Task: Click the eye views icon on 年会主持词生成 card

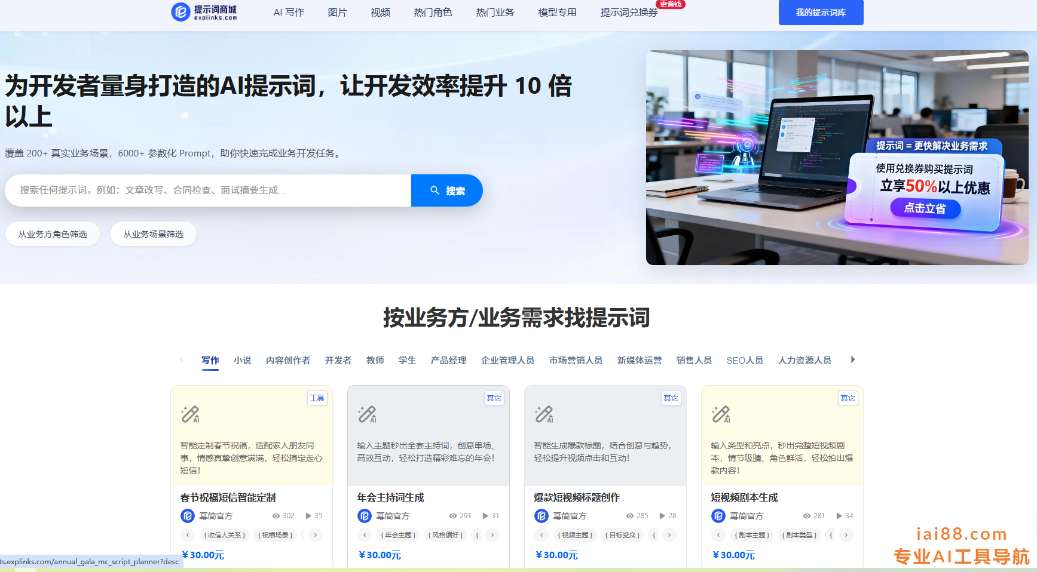Action: point(453,516)
